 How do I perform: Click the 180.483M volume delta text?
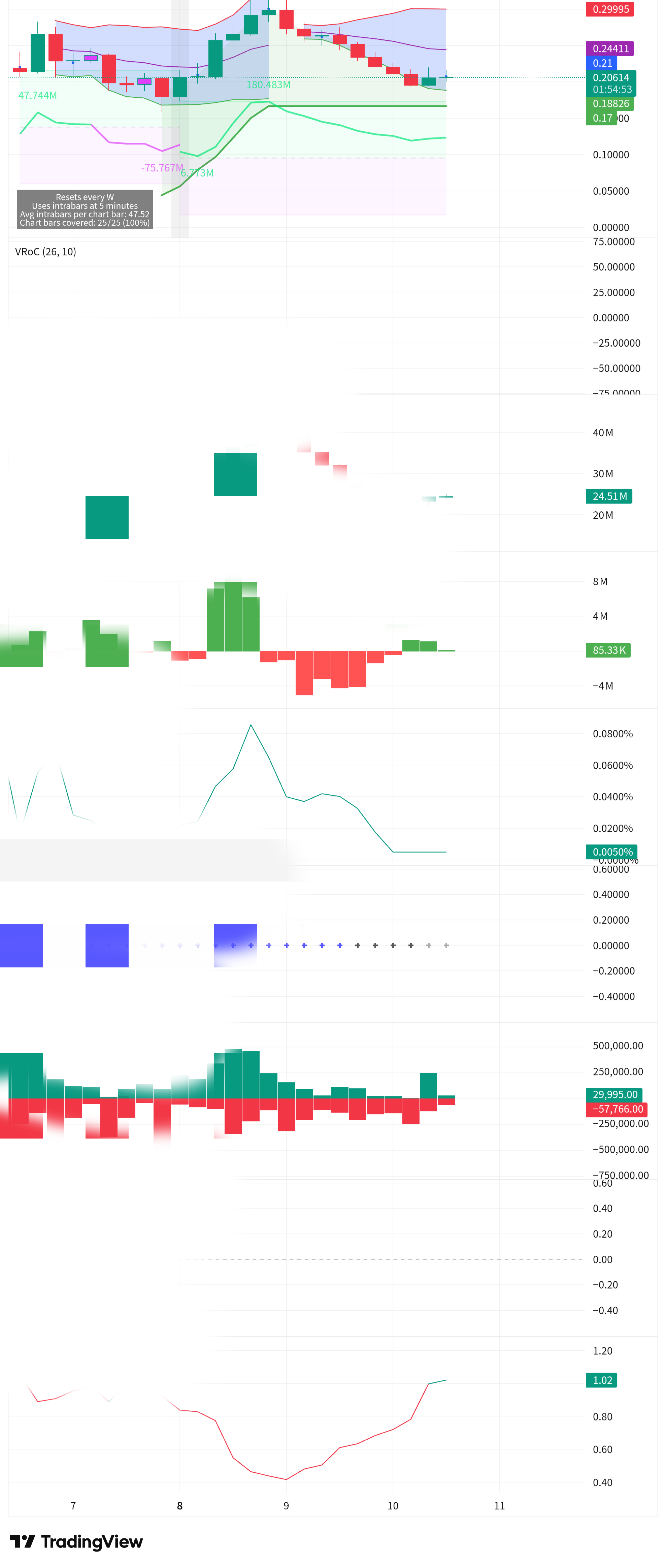click(268, 85)
